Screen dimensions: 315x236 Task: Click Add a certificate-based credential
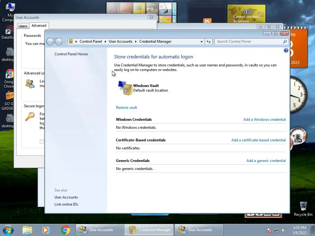tap(258, 140)
